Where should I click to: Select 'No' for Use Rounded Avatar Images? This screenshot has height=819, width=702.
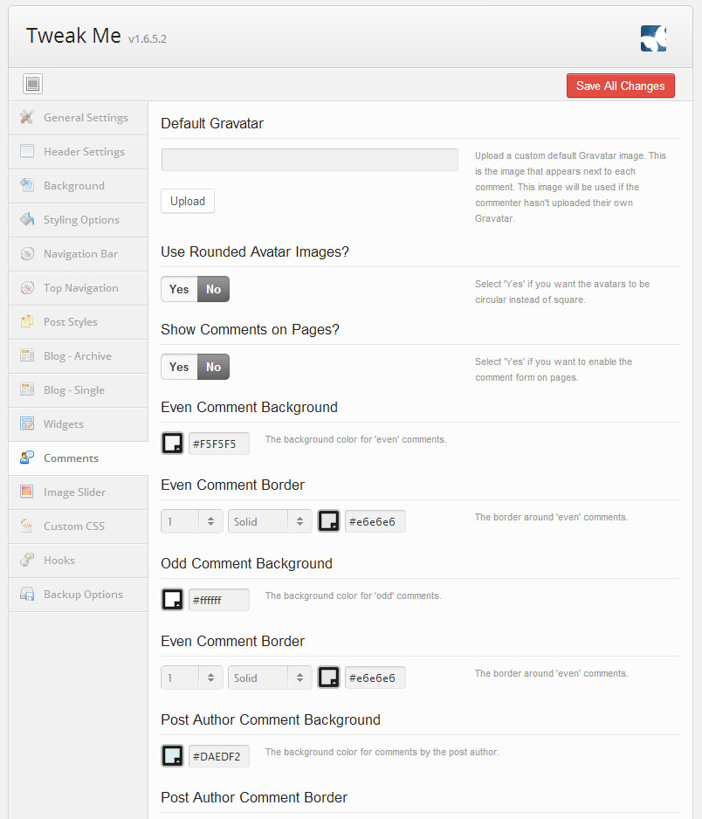point(213,289)
